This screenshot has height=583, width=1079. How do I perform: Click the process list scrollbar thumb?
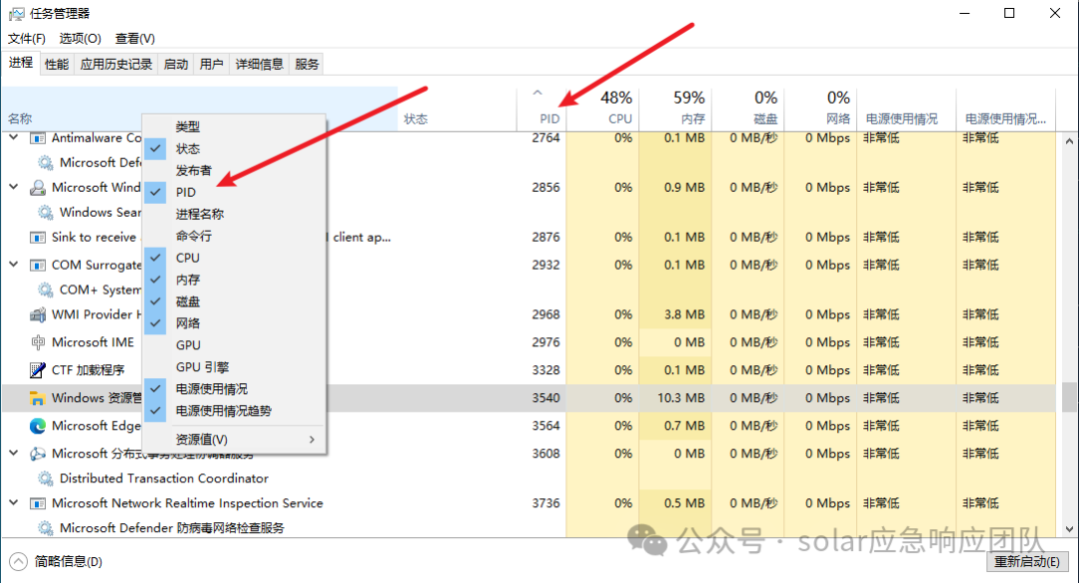click(x=1069, y=396)
